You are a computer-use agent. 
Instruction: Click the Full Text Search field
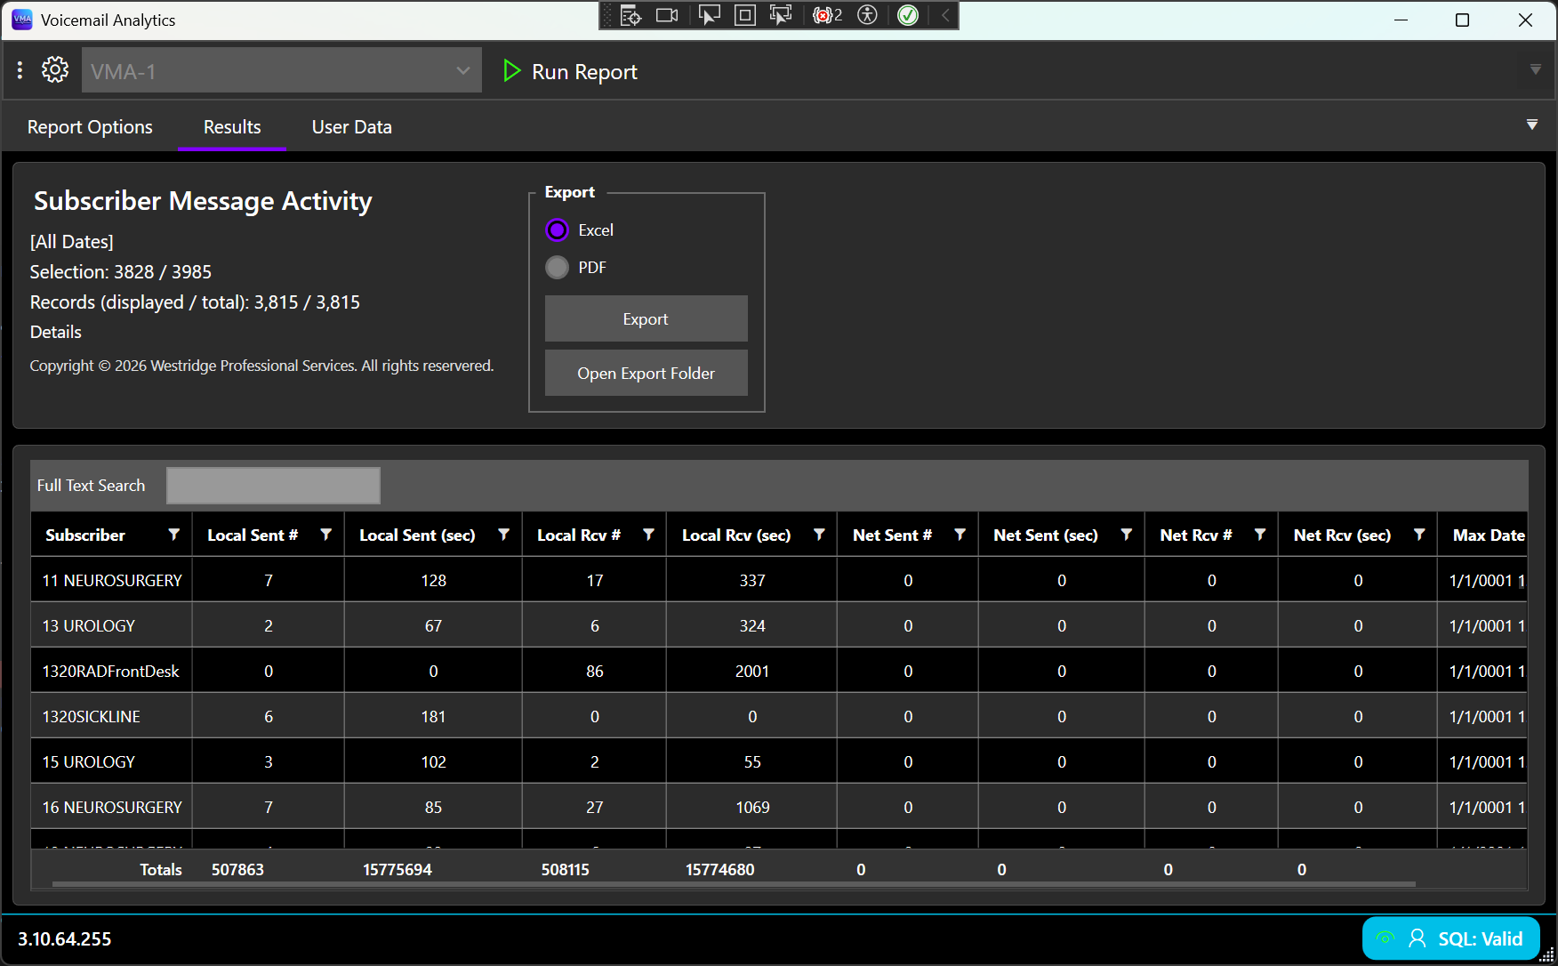point(274,486)
